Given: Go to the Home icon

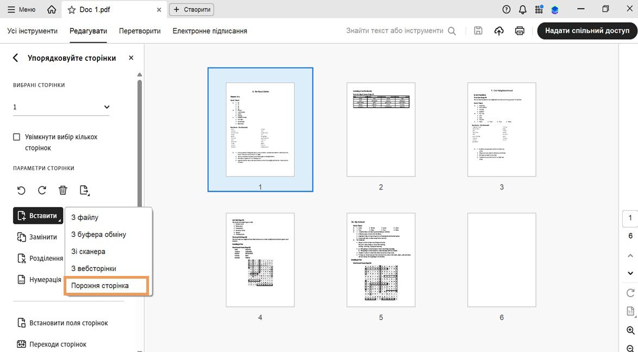Looking at the screenshot, I should click(x=52, y=9).
